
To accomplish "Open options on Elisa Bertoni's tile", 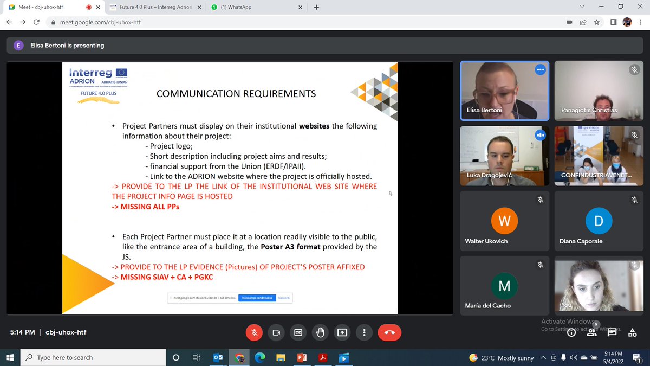I will point(539,69).
